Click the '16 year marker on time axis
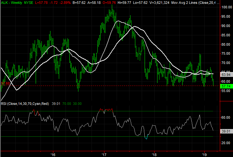This screenshot has height=157, width=233. [x=53, y=155]
